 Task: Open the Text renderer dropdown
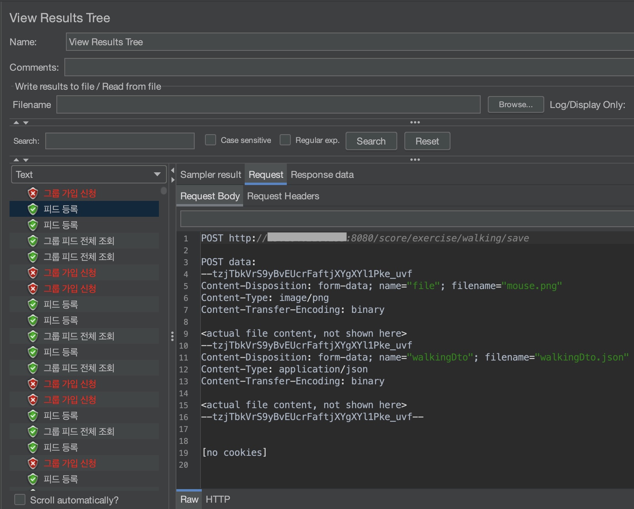coord(89,175)
